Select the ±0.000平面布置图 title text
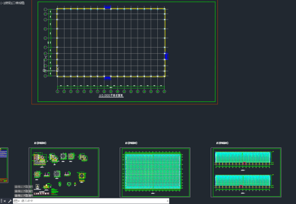The height and width of the screenshot is (204, 296). click(x=111, y=95)
